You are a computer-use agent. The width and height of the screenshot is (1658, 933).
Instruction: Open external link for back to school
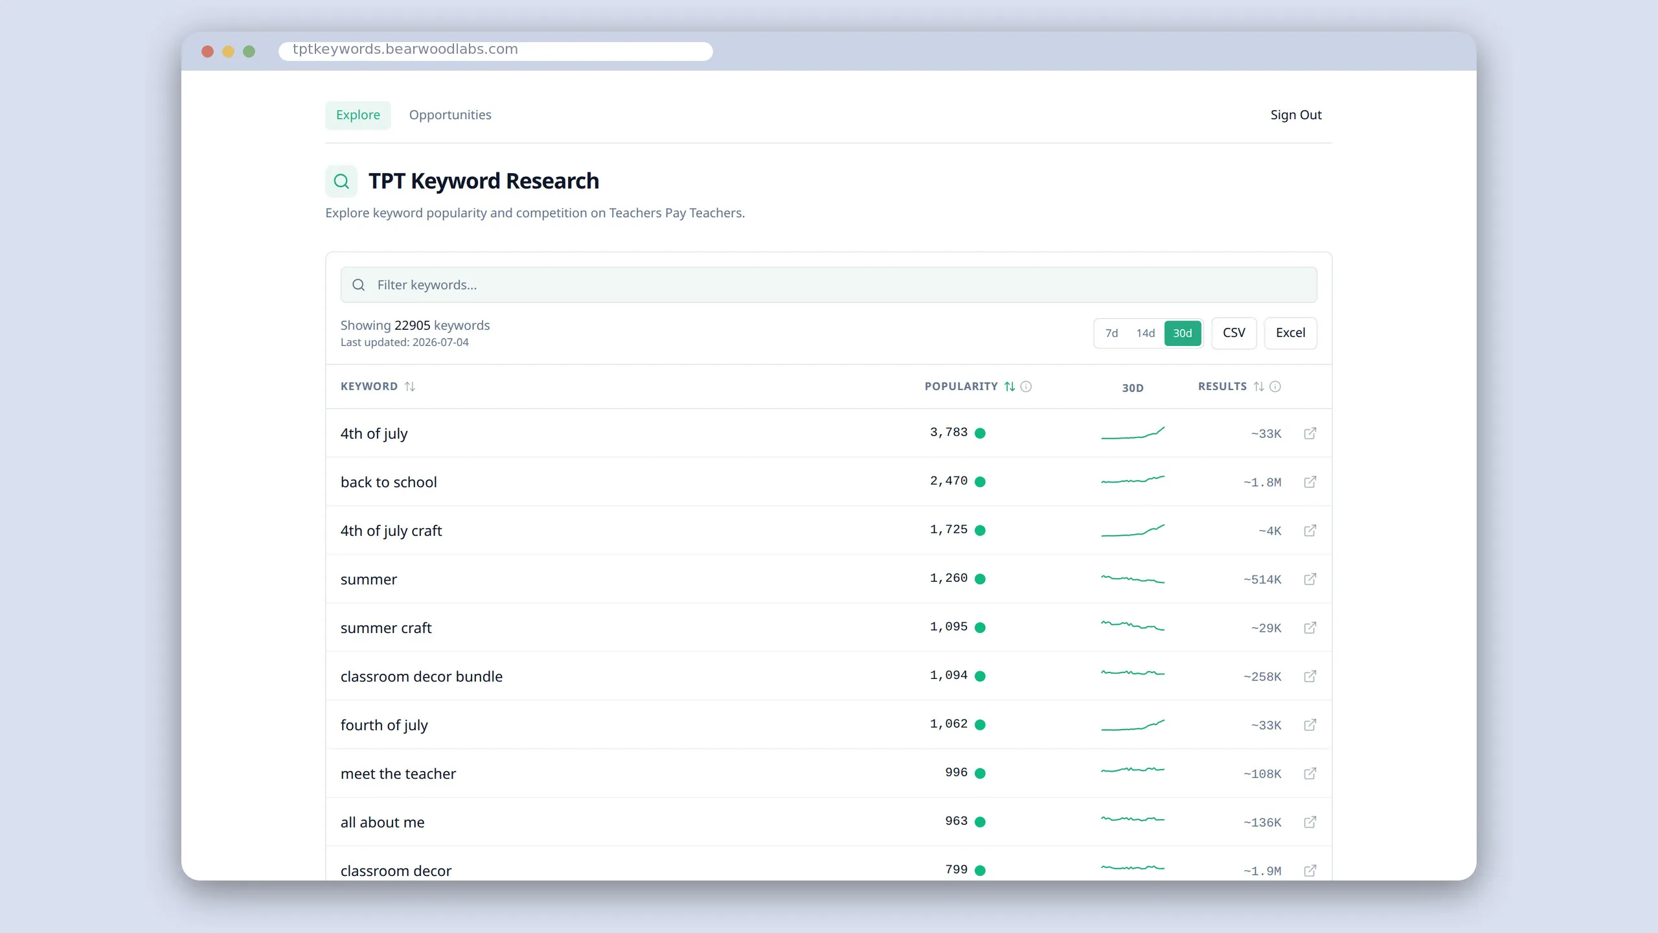pos(1310,482)
